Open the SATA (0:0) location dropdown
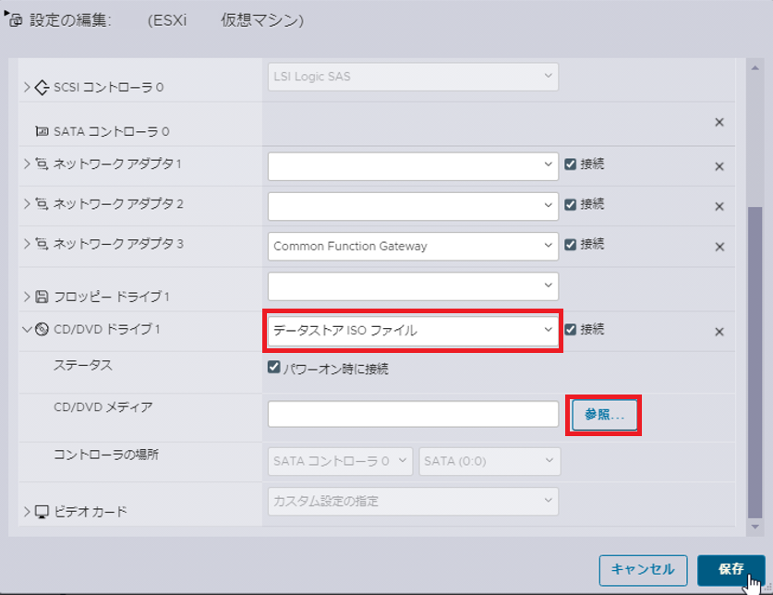773x595 pixels. [489, 461]
